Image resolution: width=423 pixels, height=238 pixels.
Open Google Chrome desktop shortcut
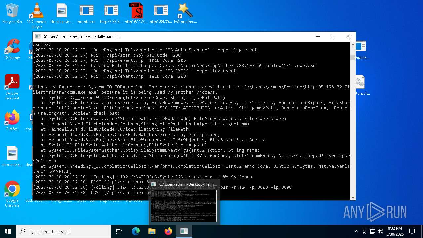[12, 194]
